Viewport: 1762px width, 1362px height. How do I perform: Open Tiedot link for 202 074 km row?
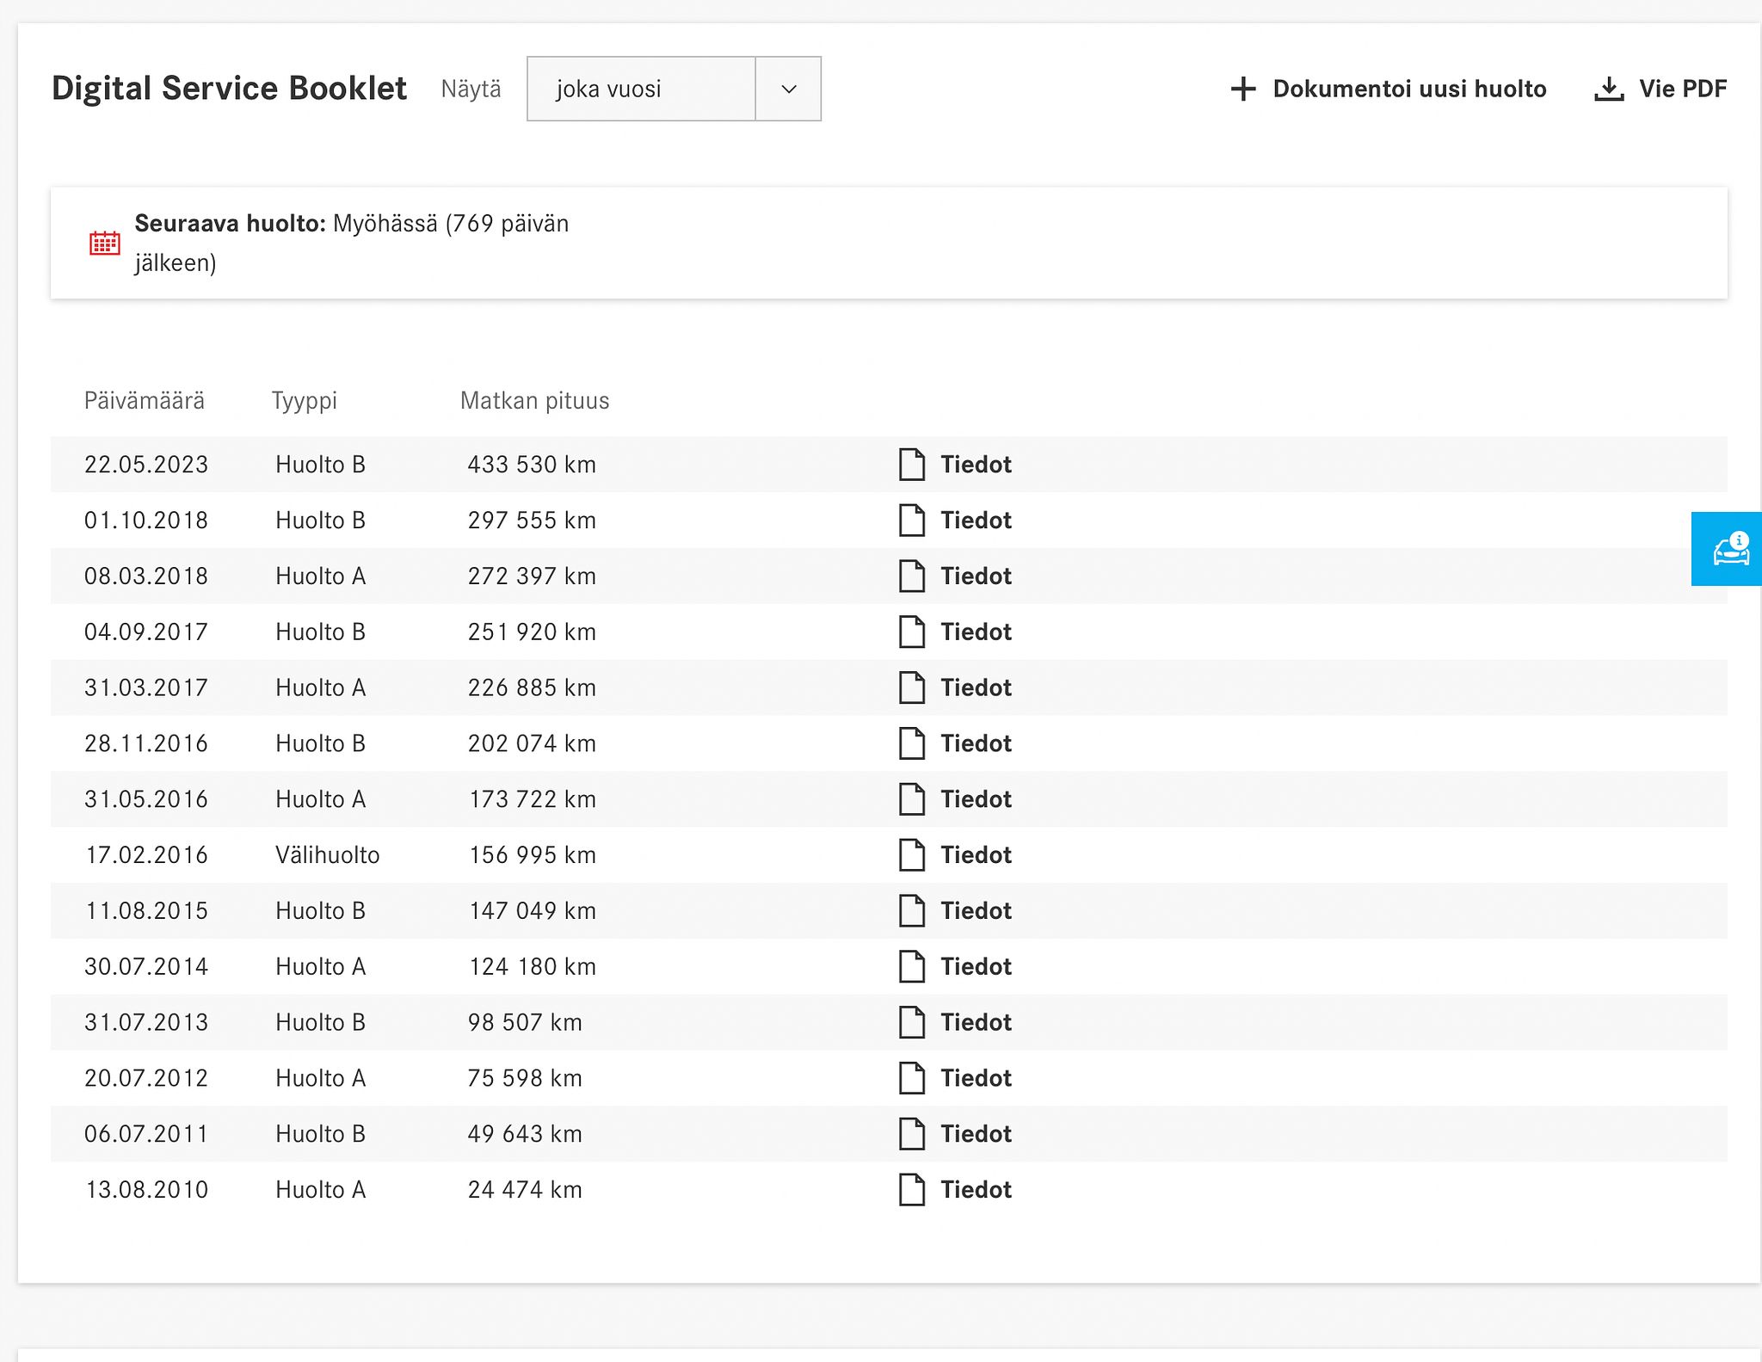tap(976, 743)
